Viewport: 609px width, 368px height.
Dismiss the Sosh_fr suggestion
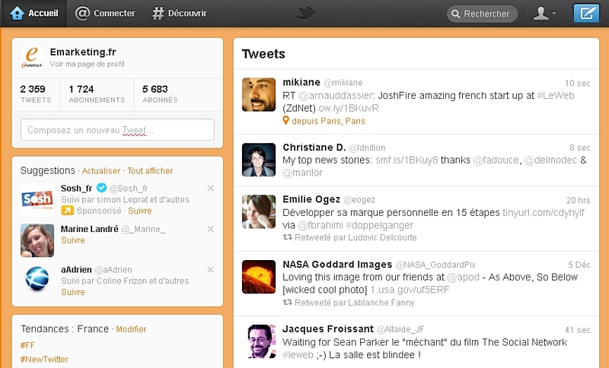coord(211,189)
